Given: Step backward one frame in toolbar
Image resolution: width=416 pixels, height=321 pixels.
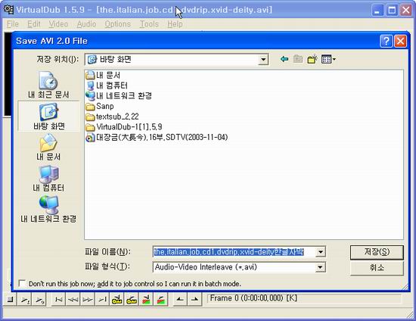Looking at the screenshot, I should click(x=73, y=300).
